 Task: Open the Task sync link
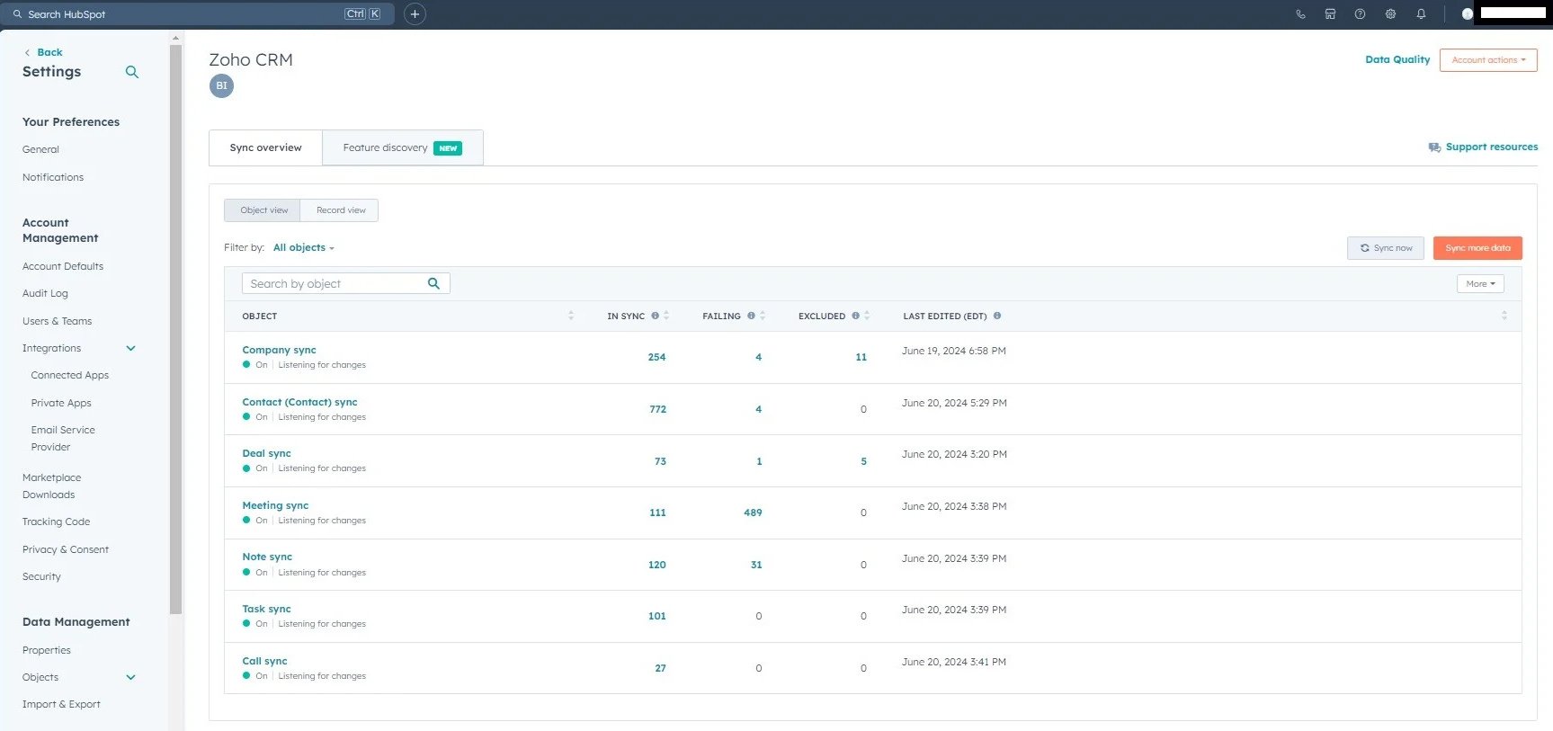(266, 610)
